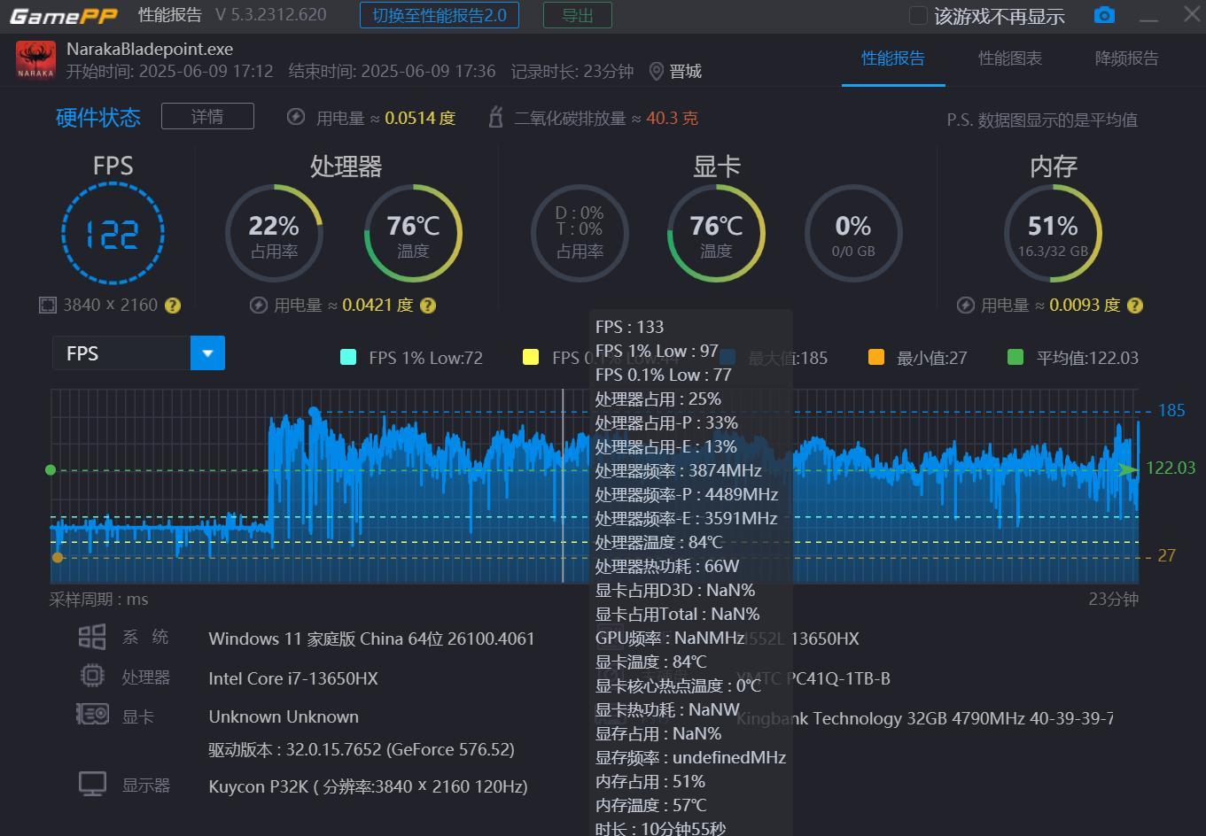Click the cyan FPS 1% Low legend swatch
Screen dimensions: 1206x836
[348, 357]
